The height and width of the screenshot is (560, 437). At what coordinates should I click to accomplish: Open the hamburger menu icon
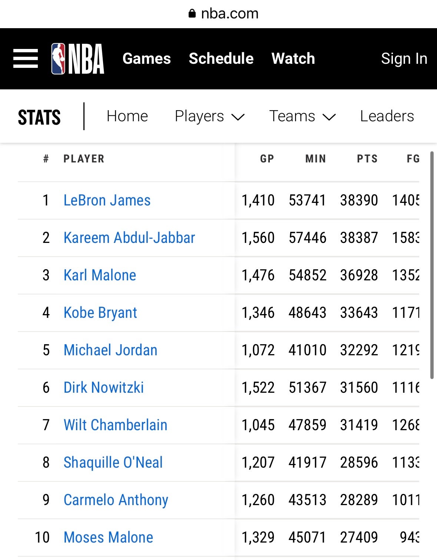(26, 59)
